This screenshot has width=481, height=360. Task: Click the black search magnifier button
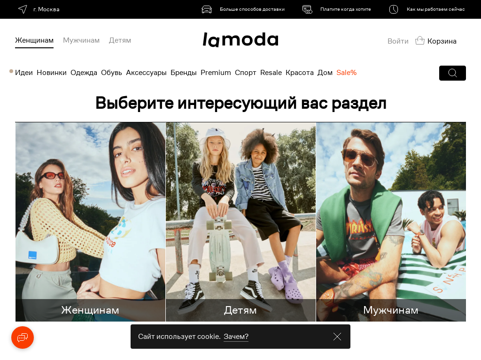coord(452,73)
